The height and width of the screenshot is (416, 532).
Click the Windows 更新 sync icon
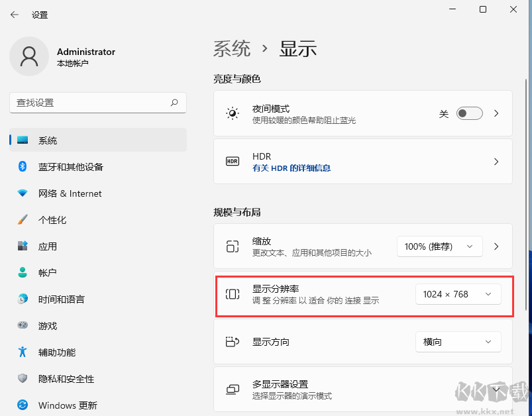[23, 405]
